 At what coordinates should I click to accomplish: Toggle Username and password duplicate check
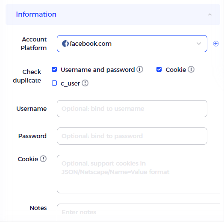54,69
